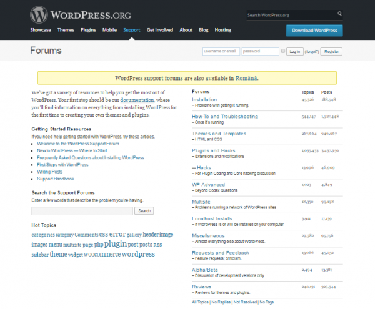The width and height of the screenshot is (375, 309).
Task: Select the 'header' hot topic tag
Action: (151, 235)
